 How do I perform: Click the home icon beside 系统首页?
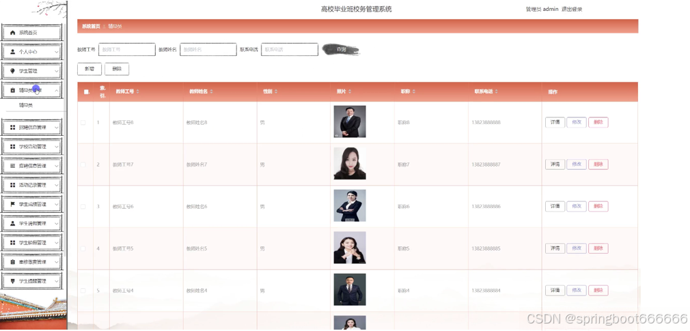click(12, 33)
